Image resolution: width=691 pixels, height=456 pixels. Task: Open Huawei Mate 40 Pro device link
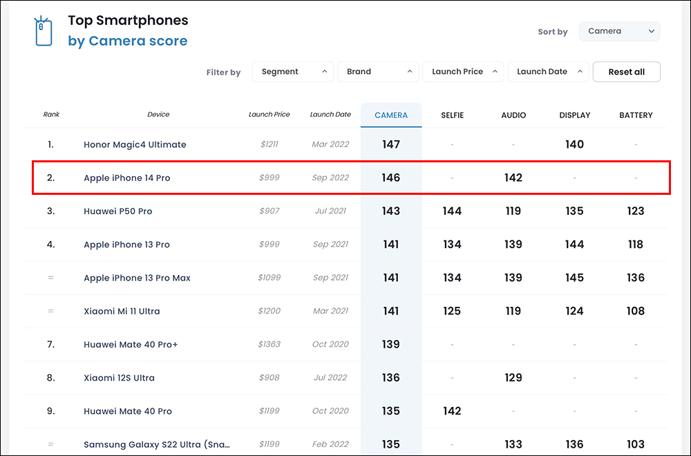(x=128, y=411)
